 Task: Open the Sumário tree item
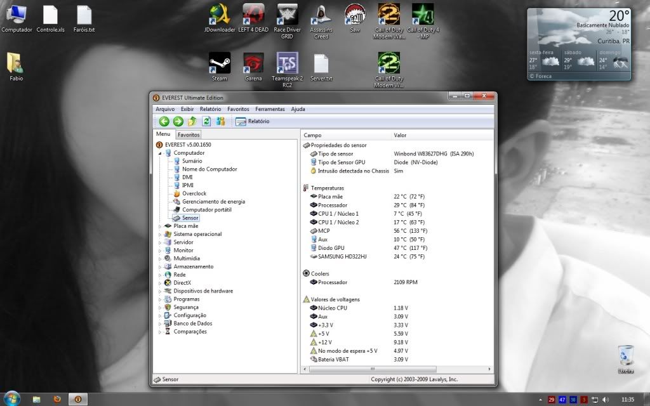coord(192,161)
